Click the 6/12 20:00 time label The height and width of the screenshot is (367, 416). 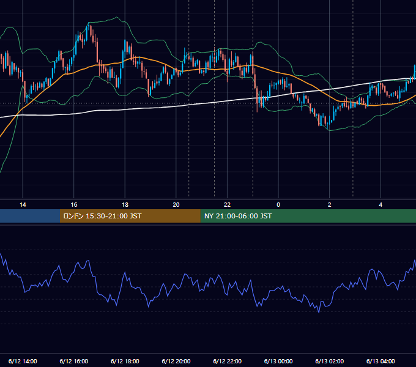tap(176, 361)
